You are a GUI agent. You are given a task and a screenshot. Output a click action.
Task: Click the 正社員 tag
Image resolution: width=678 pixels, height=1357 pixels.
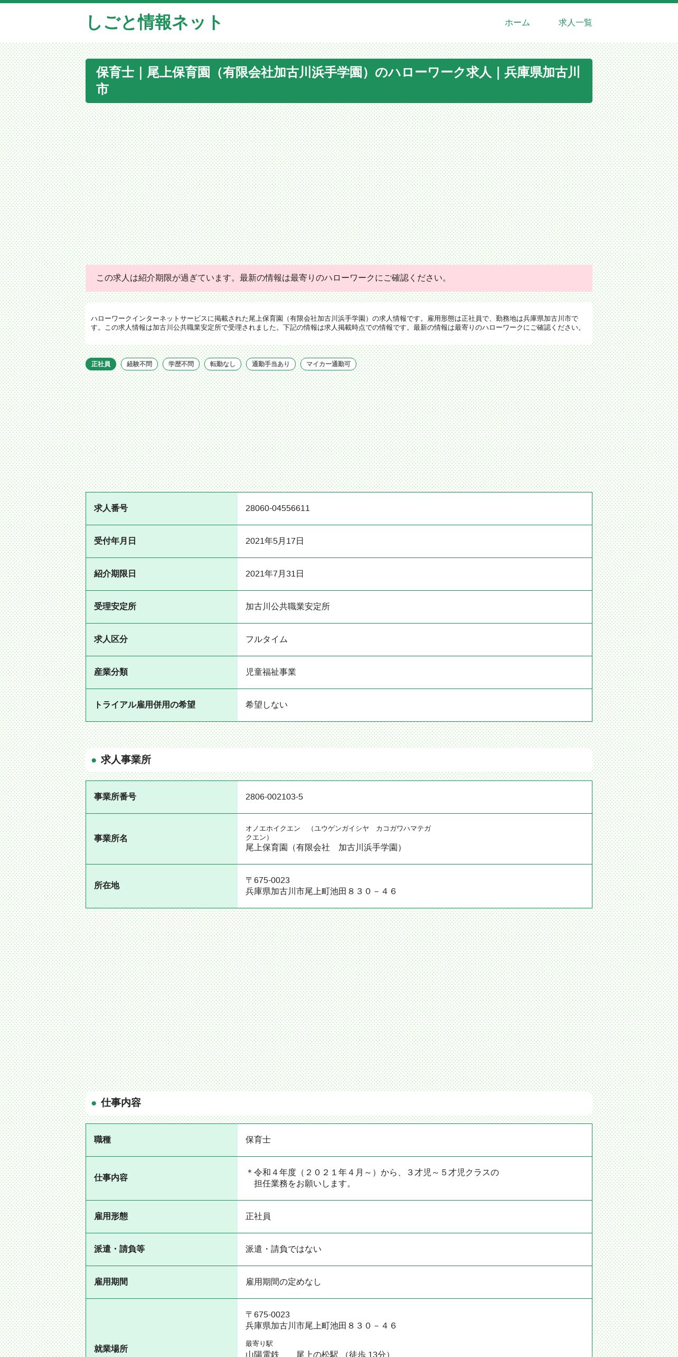click(101, 364)
